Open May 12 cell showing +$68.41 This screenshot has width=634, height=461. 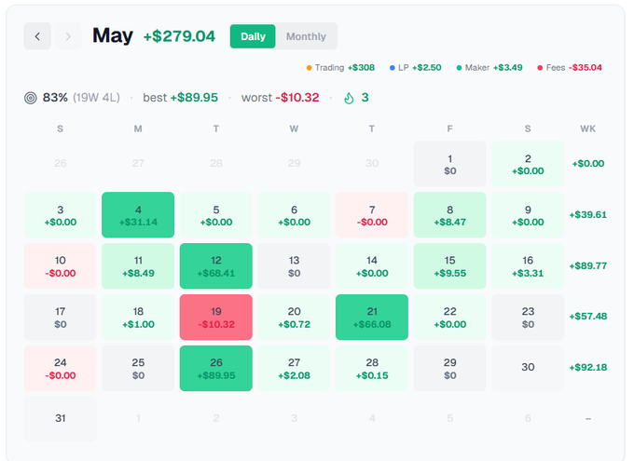coord(216,265)
